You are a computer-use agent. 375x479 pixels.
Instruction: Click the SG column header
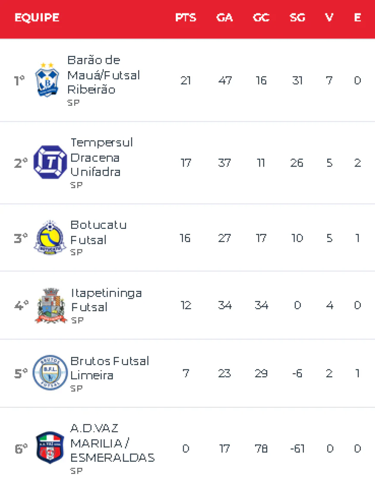tap(297, 18)
